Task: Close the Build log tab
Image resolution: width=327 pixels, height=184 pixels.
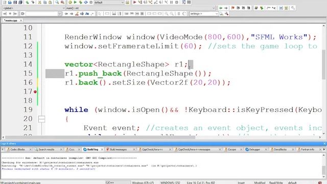Action: (x=102, y=150)
